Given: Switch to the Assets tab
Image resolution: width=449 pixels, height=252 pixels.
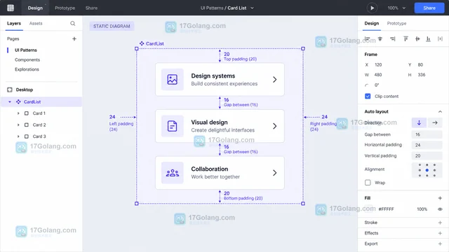Looking at the screenshot, I should click(36, 23).
